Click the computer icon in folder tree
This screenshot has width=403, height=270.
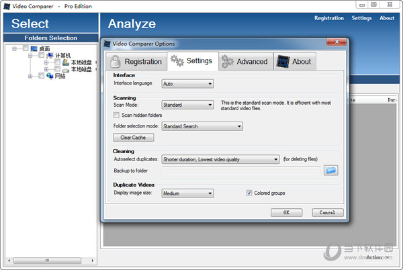pyautogui.click(x=50, y=56)
